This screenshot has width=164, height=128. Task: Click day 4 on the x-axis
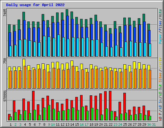(x=25, y=124)
